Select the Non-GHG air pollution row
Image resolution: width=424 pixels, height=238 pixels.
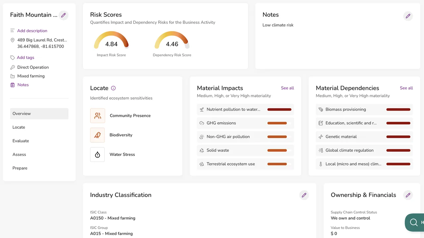pyautogui.click(x=245, y=137)
